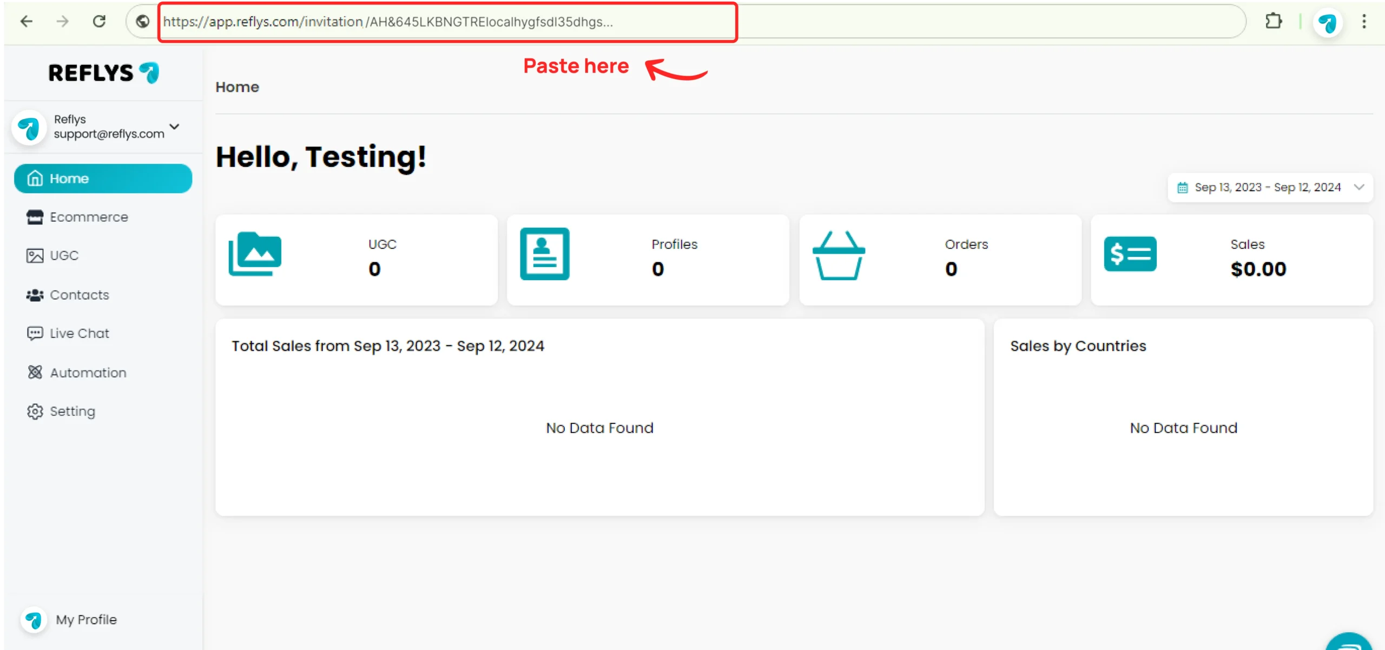Click the Home house icon
The image size is (1385, 650).
pyautogui.click(x=35, y=178)
